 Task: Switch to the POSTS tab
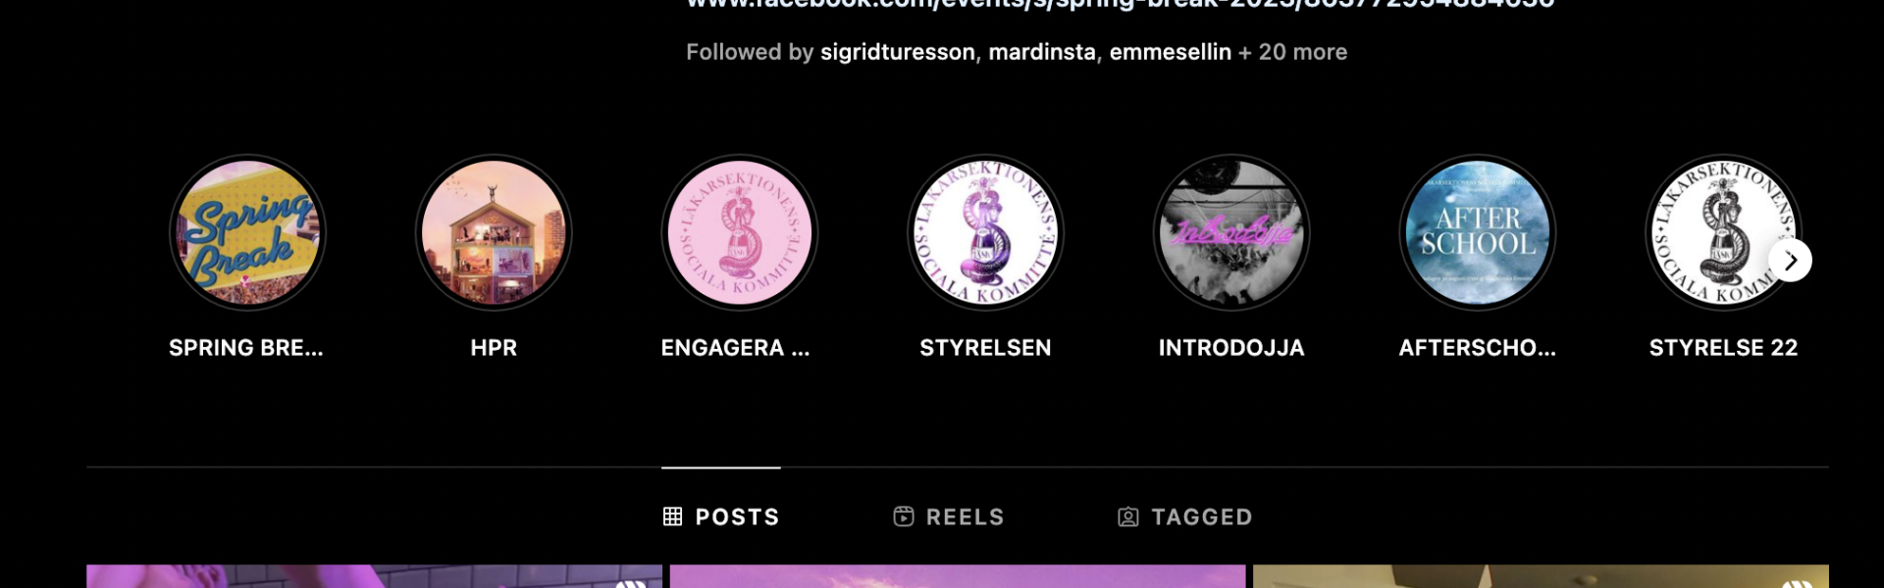tap(721, 516)
